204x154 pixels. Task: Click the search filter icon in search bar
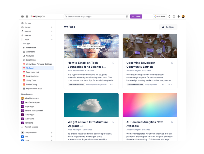(x=127, y=16)
